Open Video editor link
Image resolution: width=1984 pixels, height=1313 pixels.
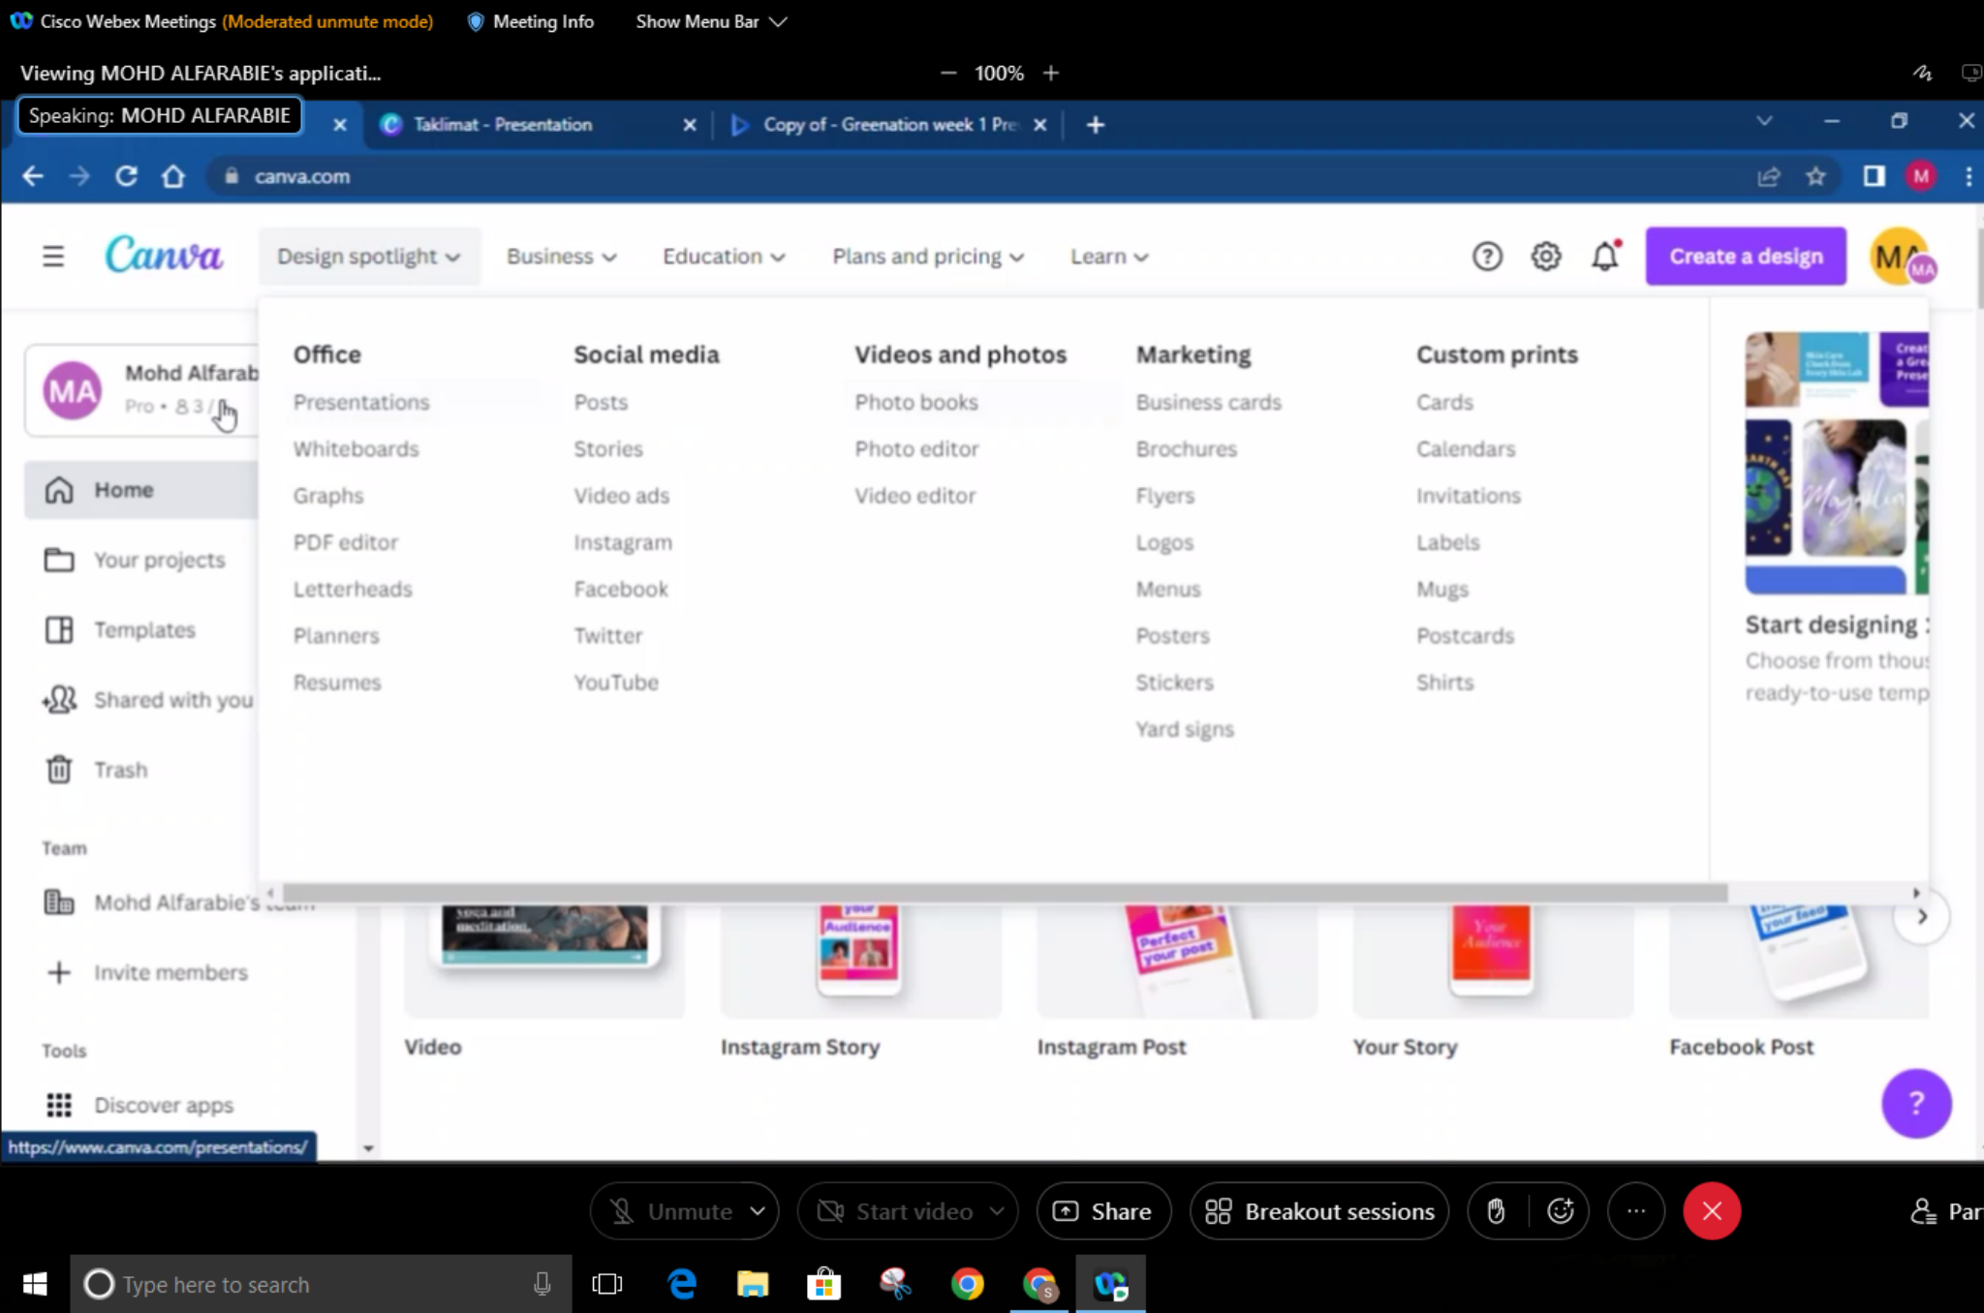pyautogui.click(x=914, y=496)
